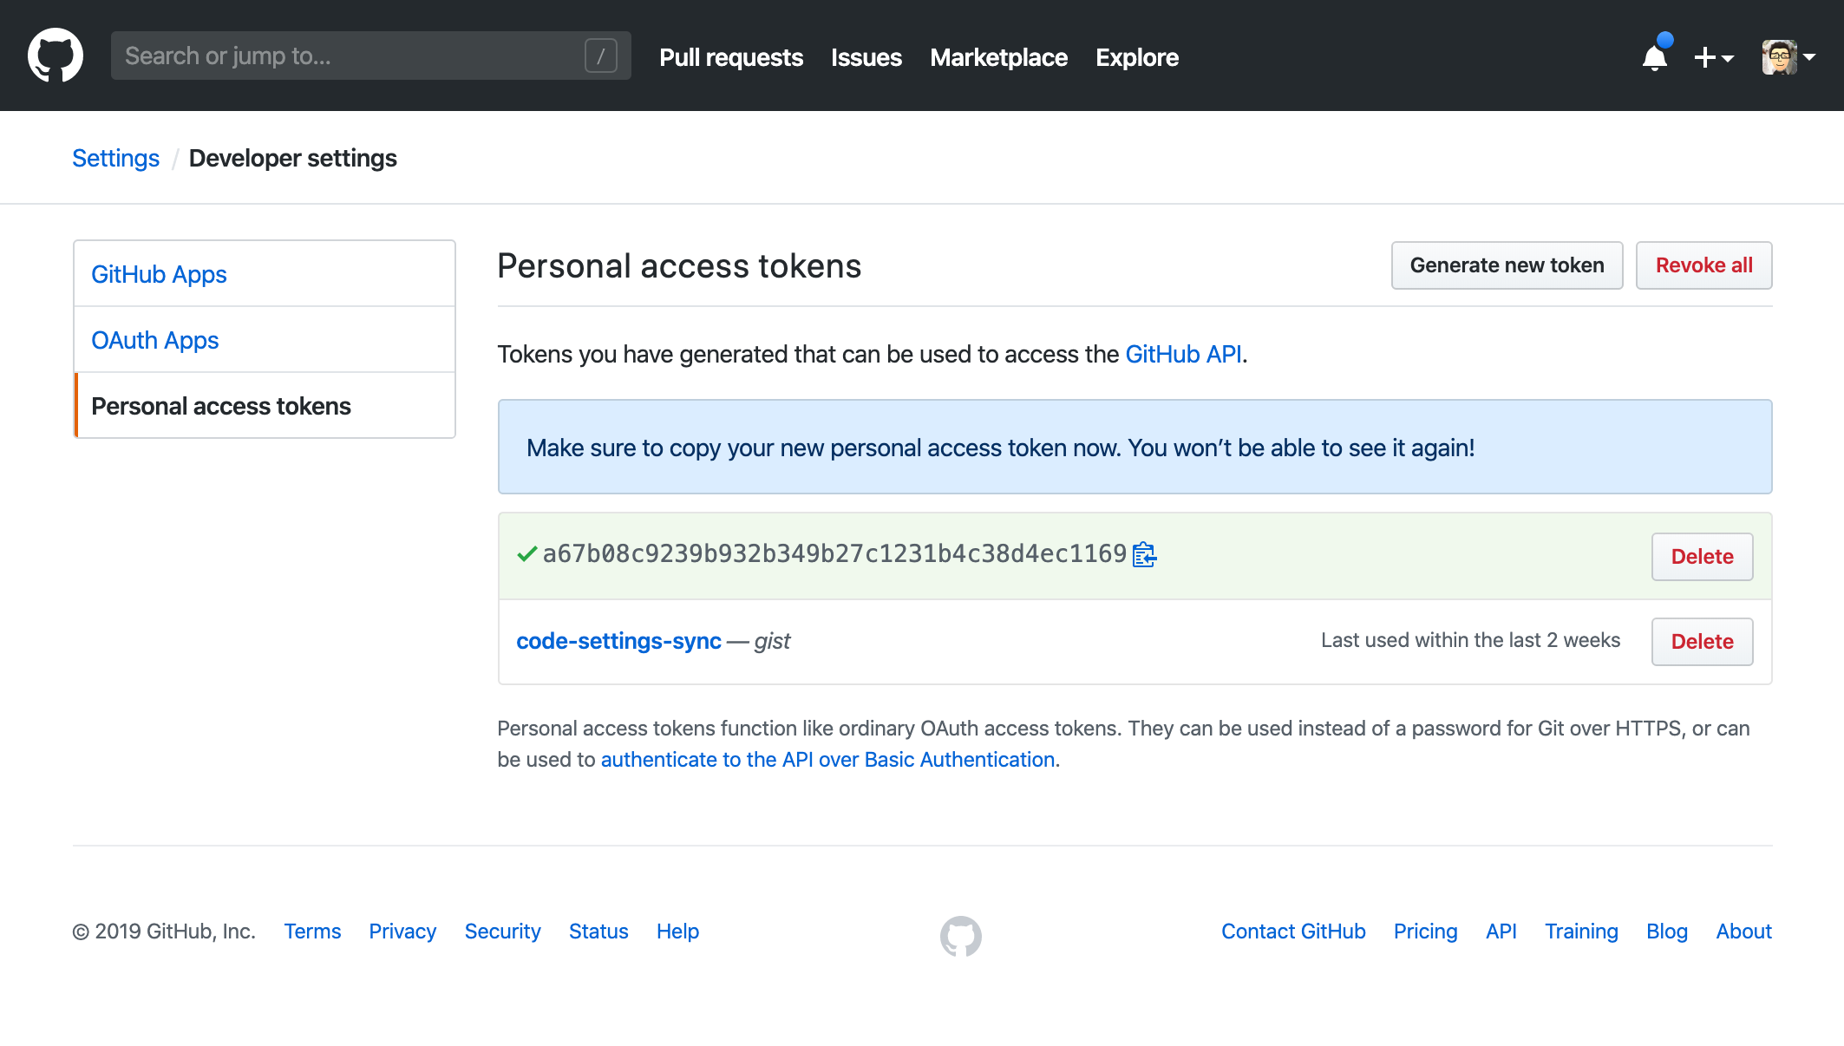Click the slash shortcut hint in search bar

[602, 56]
